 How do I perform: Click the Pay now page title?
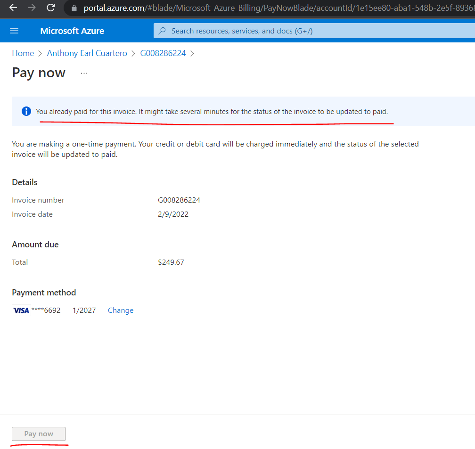38,73
